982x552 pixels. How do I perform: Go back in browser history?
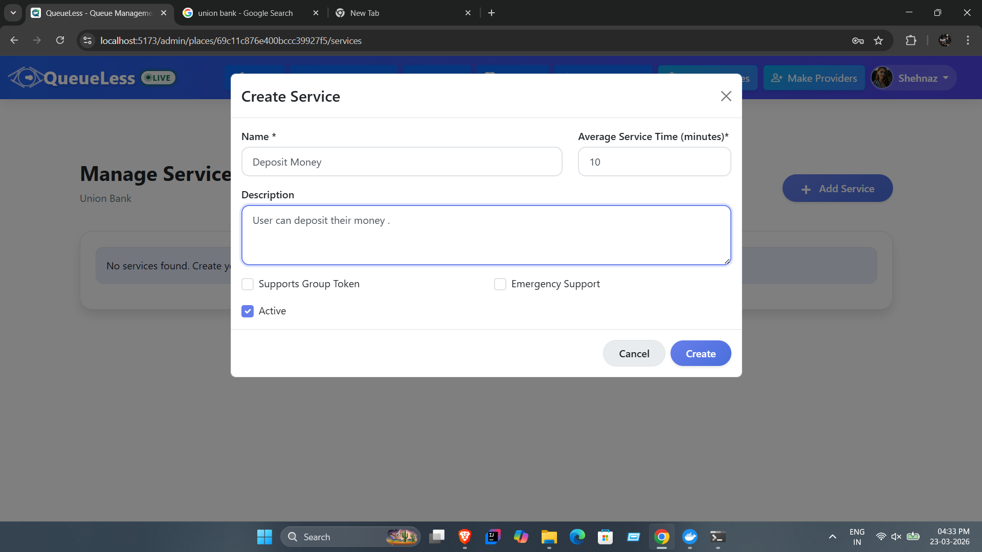[x=14, y=40]
